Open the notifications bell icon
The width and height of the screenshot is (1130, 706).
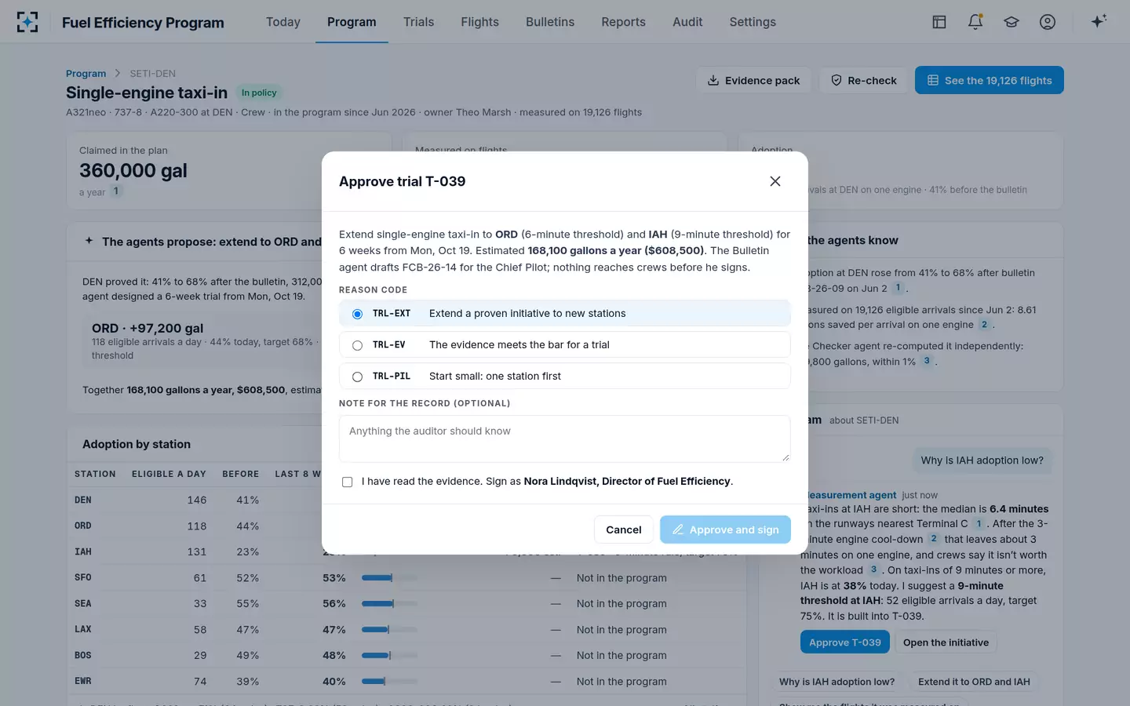975,22
